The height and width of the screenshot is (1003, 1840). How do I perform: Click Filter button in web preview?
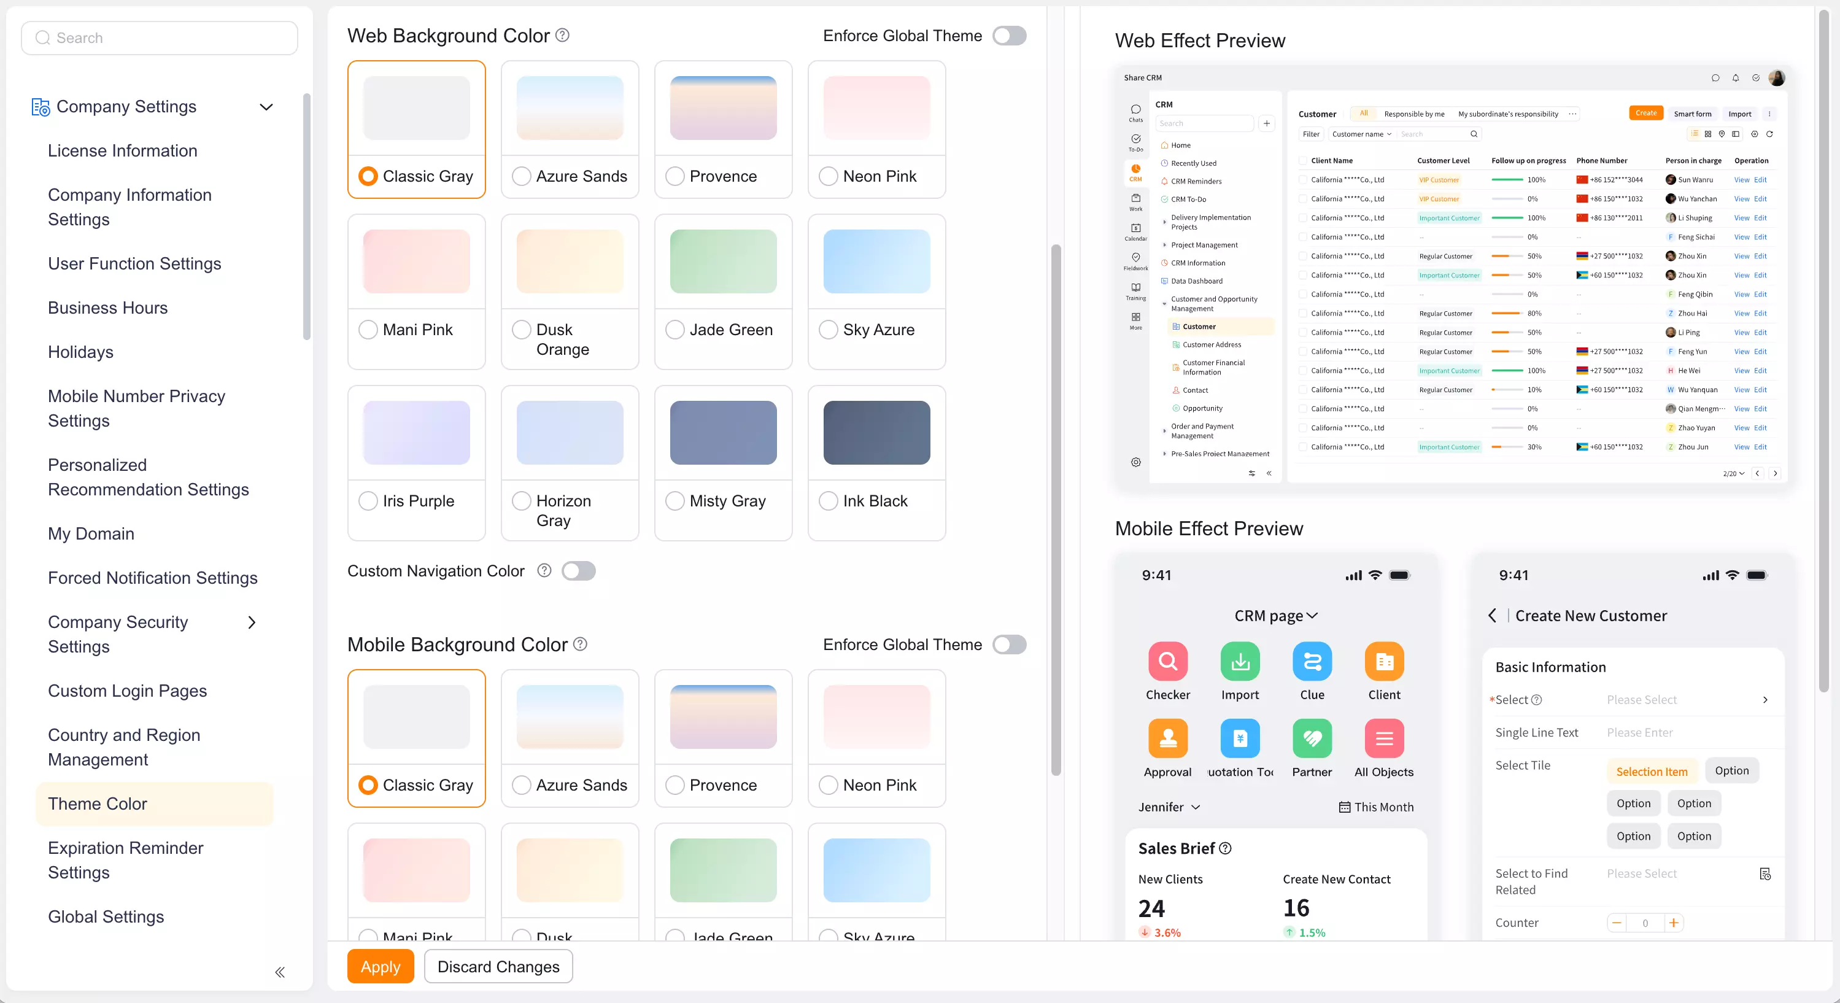tap(1311, 134)
